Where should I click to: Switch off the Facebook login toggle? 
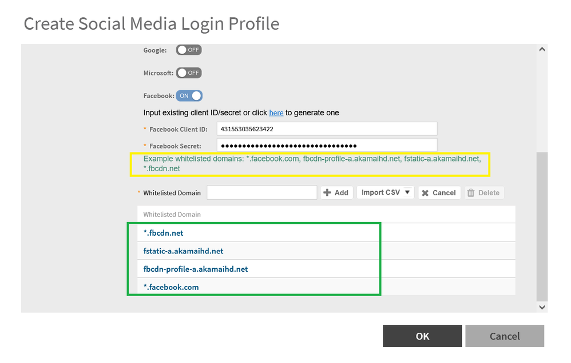tap(189, 96)
